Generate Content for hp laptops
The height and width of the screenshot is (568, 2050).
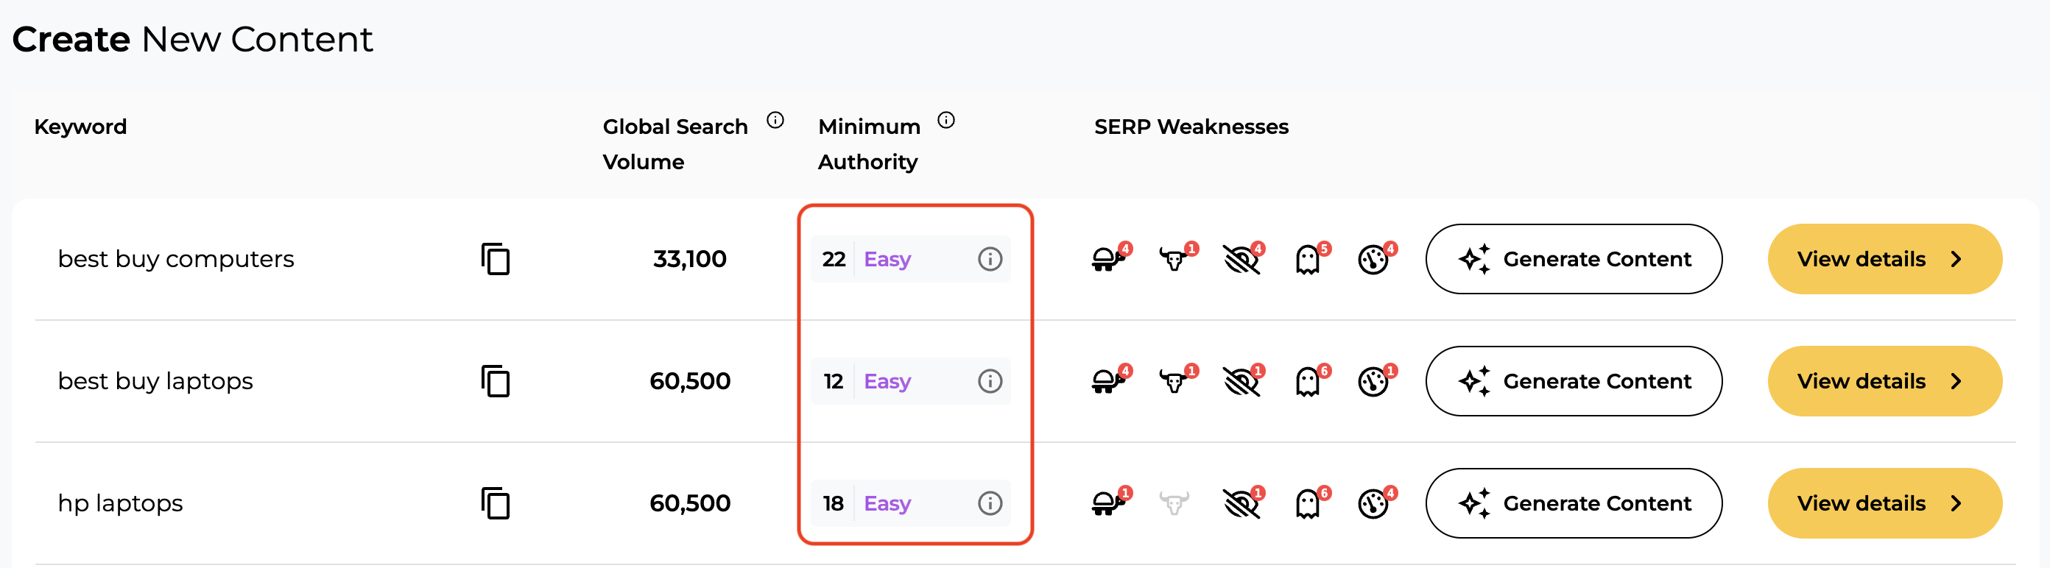coord(1574,503)
